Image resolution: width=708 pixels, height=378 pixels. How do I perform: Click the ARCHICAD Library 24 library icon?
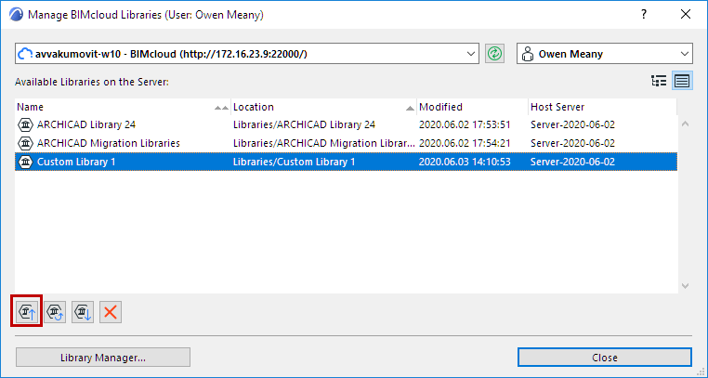pos(25,124)
